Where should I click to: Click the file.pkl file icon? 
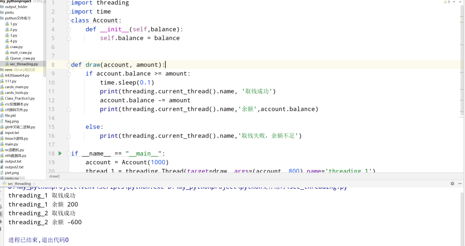pos(2,115)
